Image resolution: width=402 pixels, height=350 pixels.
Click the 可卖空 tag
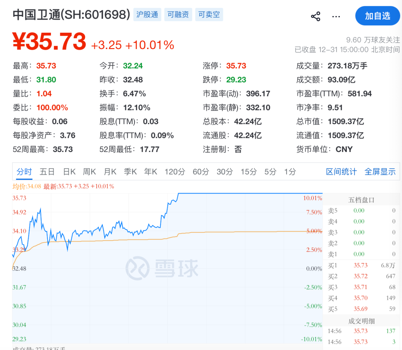point(209,14)
